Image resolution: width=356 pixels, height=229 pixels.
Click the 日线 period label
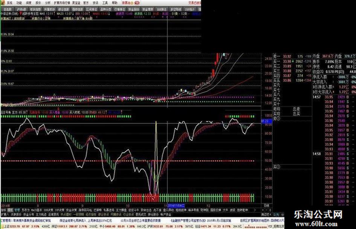click(x=267, y=206)
